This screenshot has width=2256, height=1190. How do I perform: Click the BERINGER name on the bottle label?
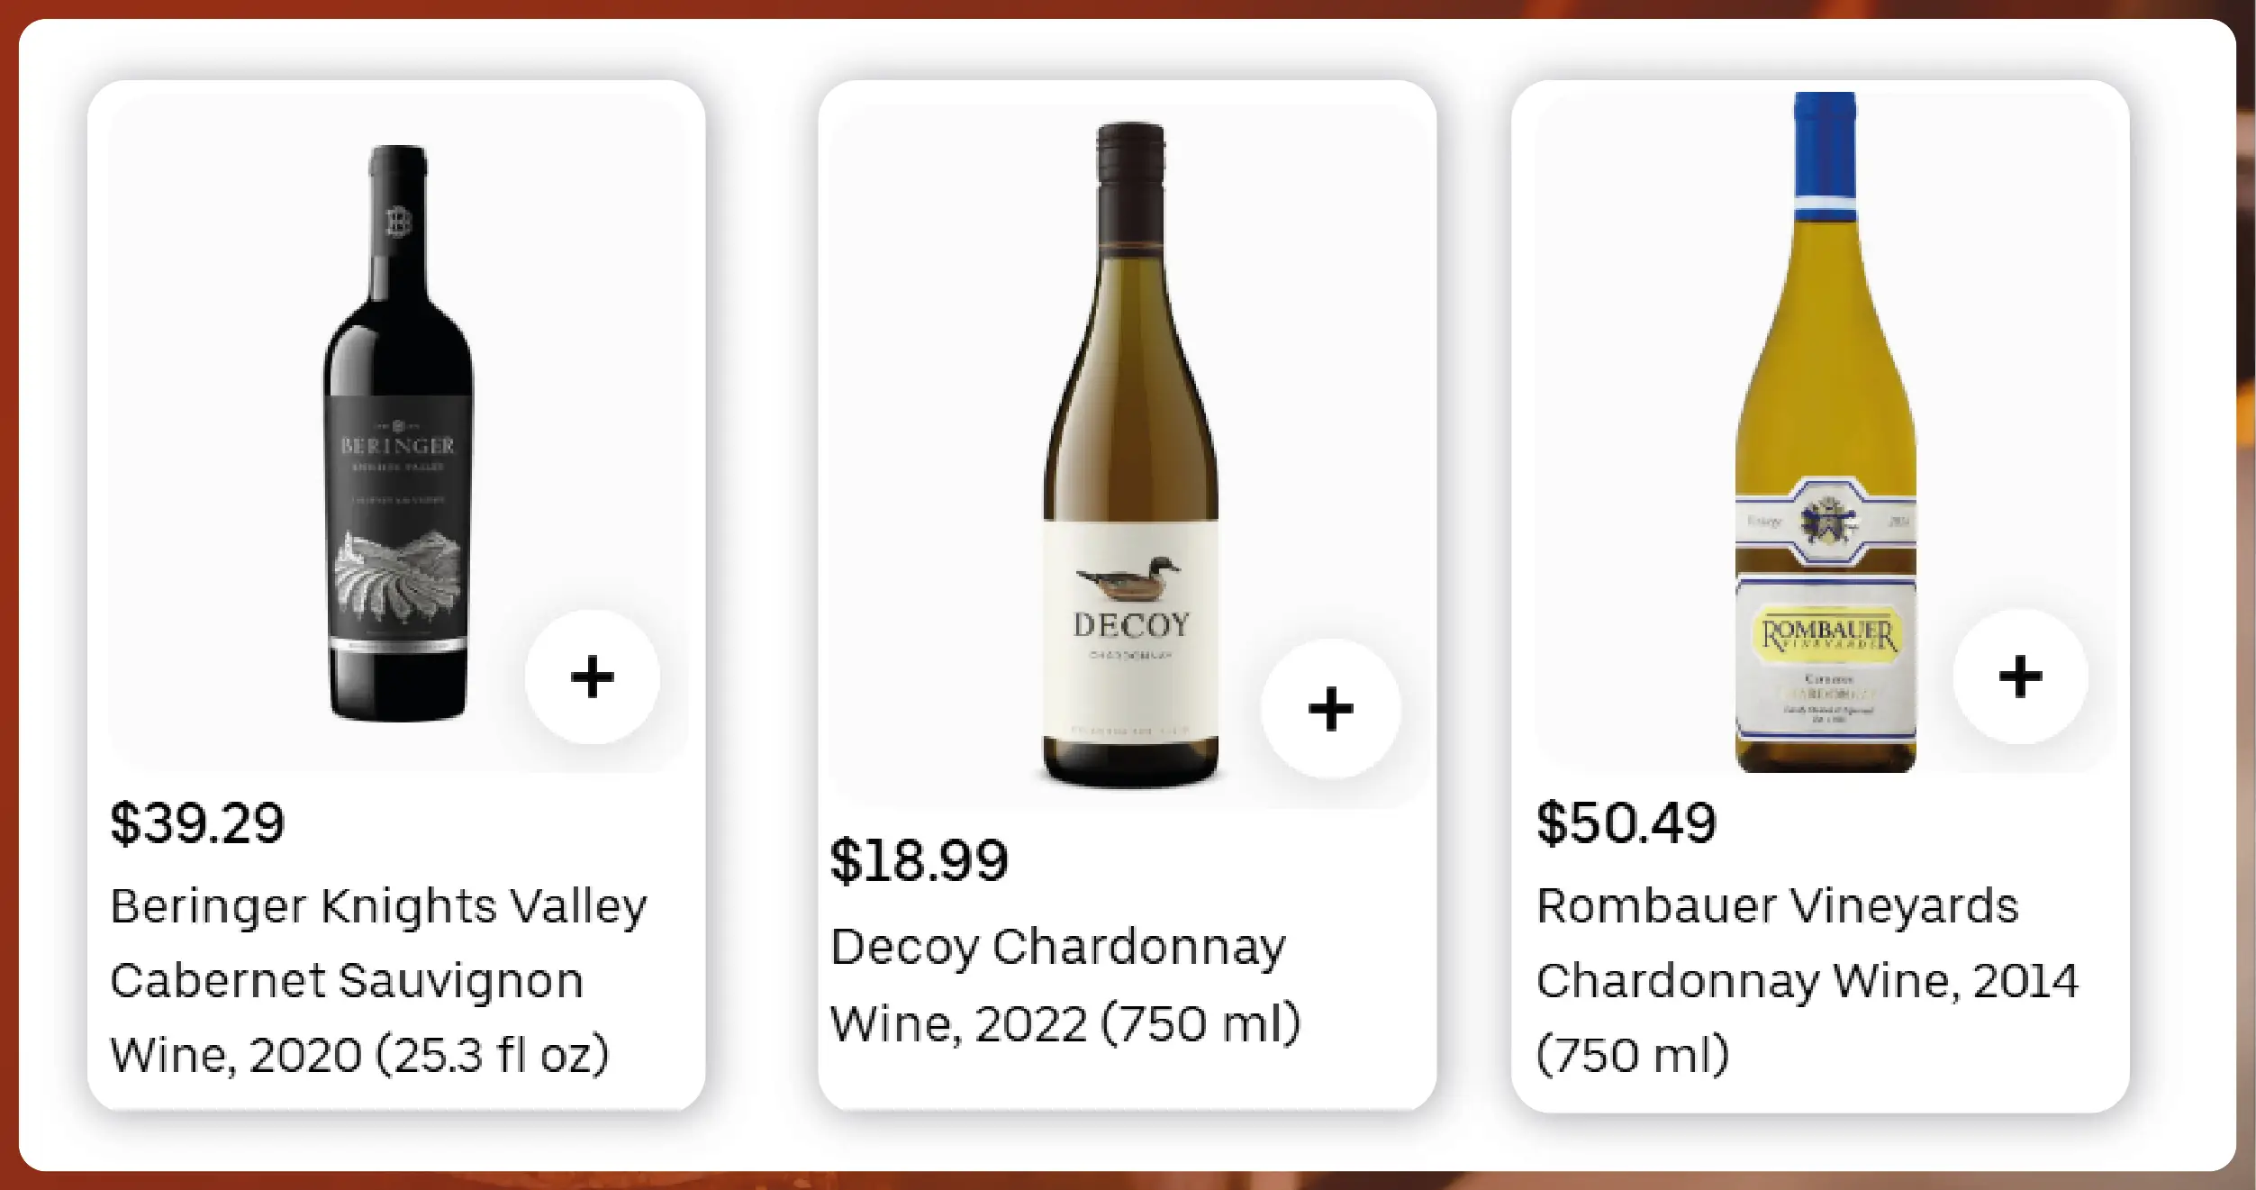point(398,445)
